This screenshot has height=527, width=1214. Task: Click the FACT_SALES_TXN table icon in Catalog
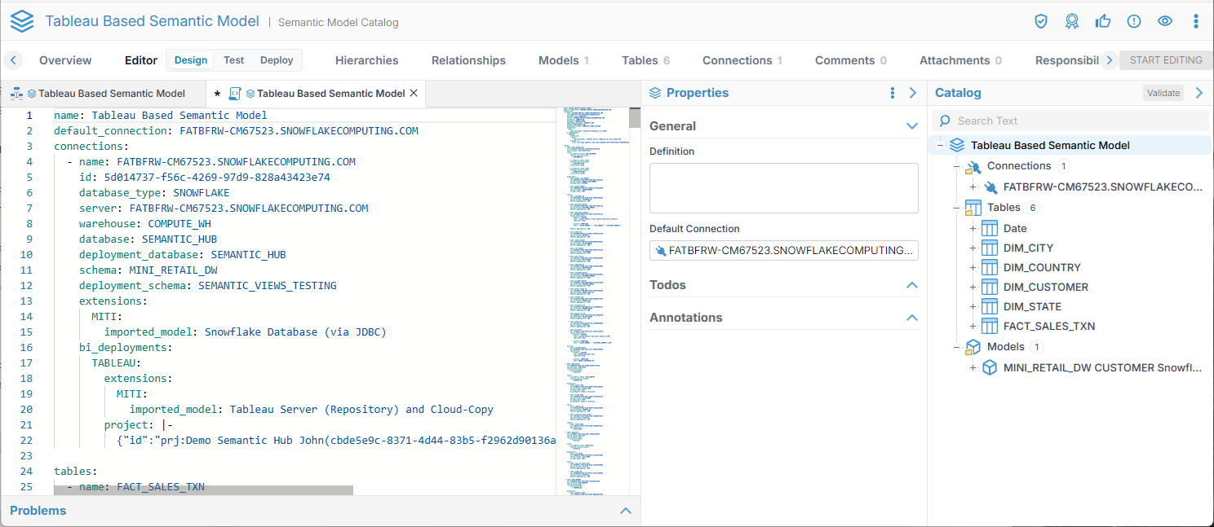click(990, 326)
